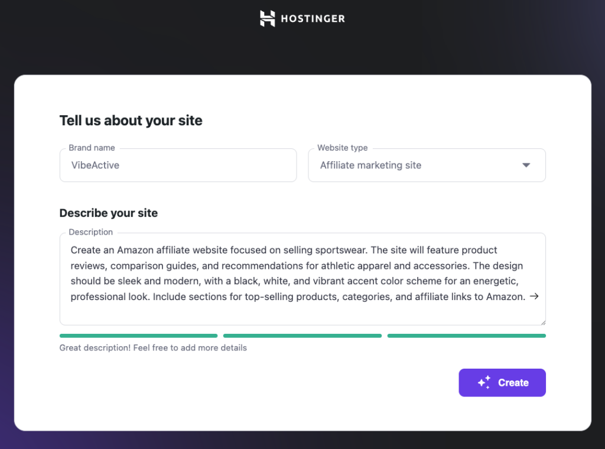The image size is (605, 449).
Task: Click the "Describe your site" heading
Action: pyautogui.click(x=108, y=213)
